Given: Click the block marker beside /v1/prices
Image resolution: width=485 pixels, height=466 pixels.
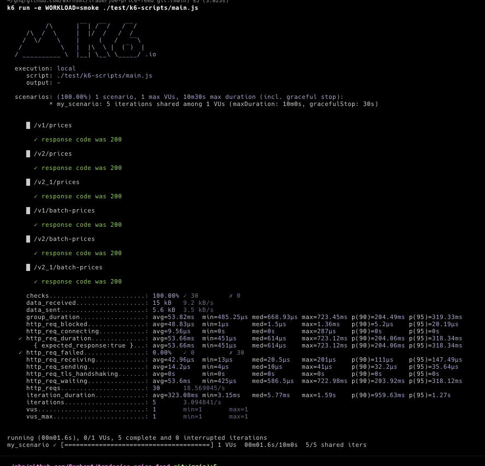Looking at the screenshot, I should pos(28,125).
